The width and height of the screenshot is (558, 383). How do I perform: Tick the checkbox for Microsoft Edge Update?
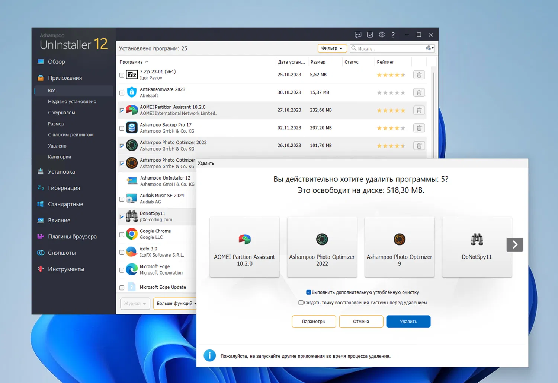coord(122,288)
